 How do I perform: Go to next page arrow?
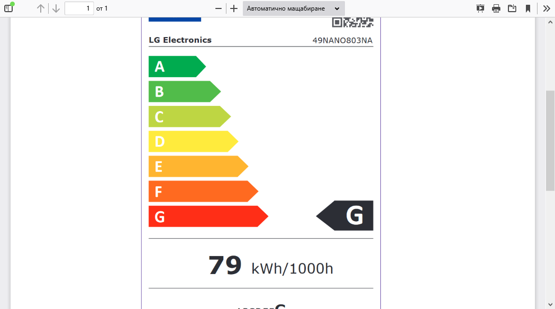(x=56, y=8)
